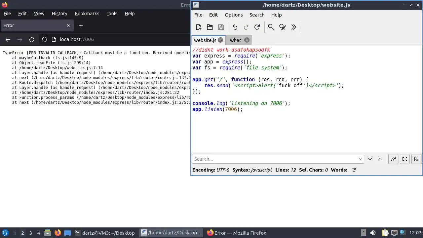This screenshot has width=423, height=238.
Task: Switch to workspace 3
Action: coord(30,233)
